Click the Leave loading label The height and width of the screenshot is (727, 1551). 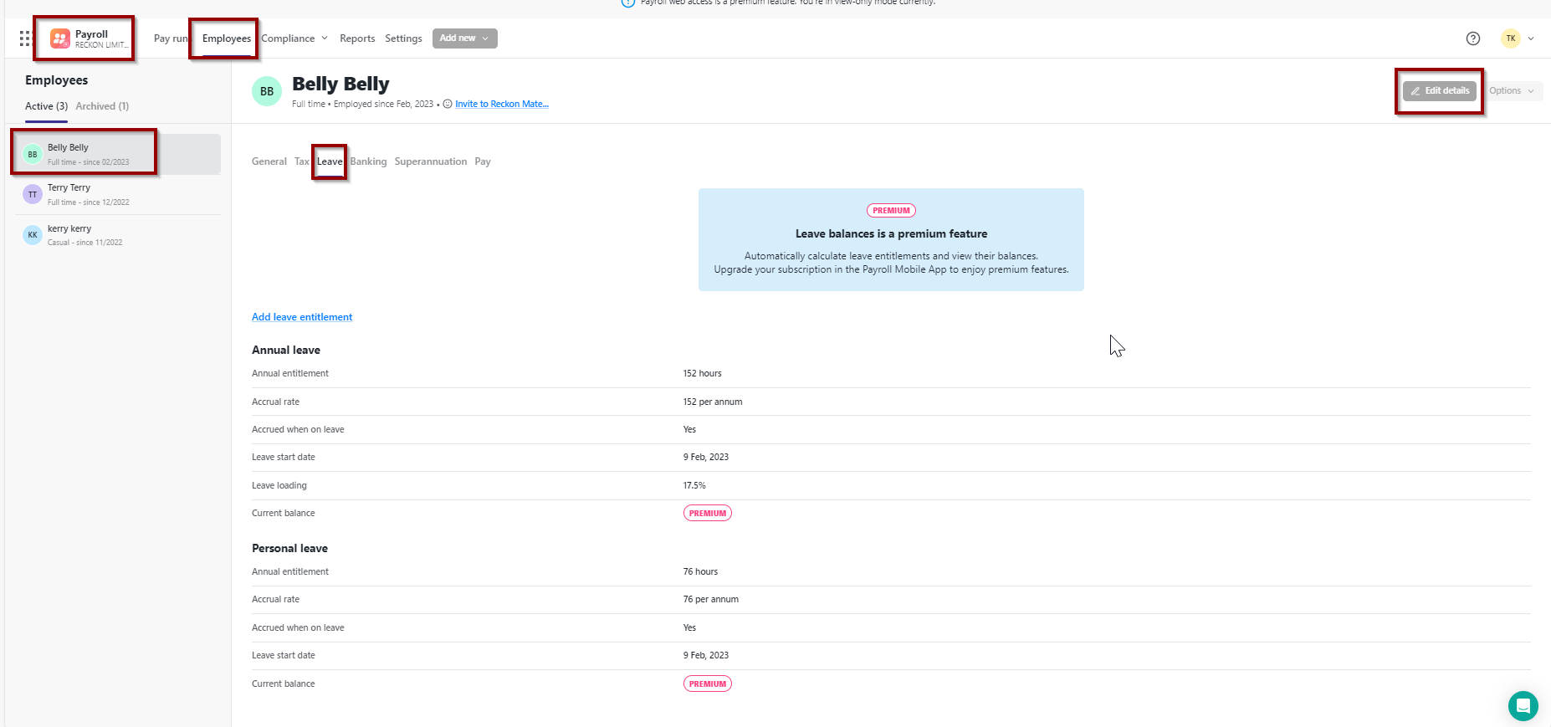pyautogui.click(x=279, y=485)
